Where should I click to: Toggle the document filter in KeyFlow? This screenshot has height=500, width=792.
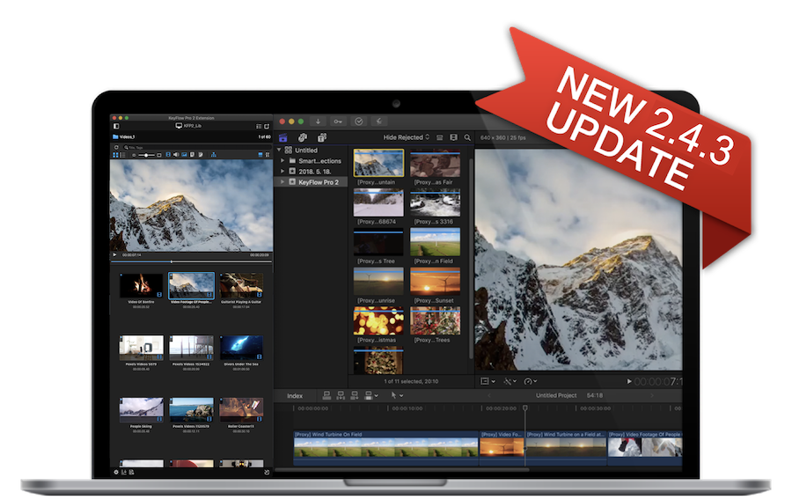click(193, 155)
